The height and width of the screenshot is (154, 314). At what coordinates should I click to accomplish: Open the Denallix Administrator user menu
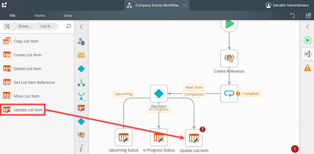tap(287, 5)
